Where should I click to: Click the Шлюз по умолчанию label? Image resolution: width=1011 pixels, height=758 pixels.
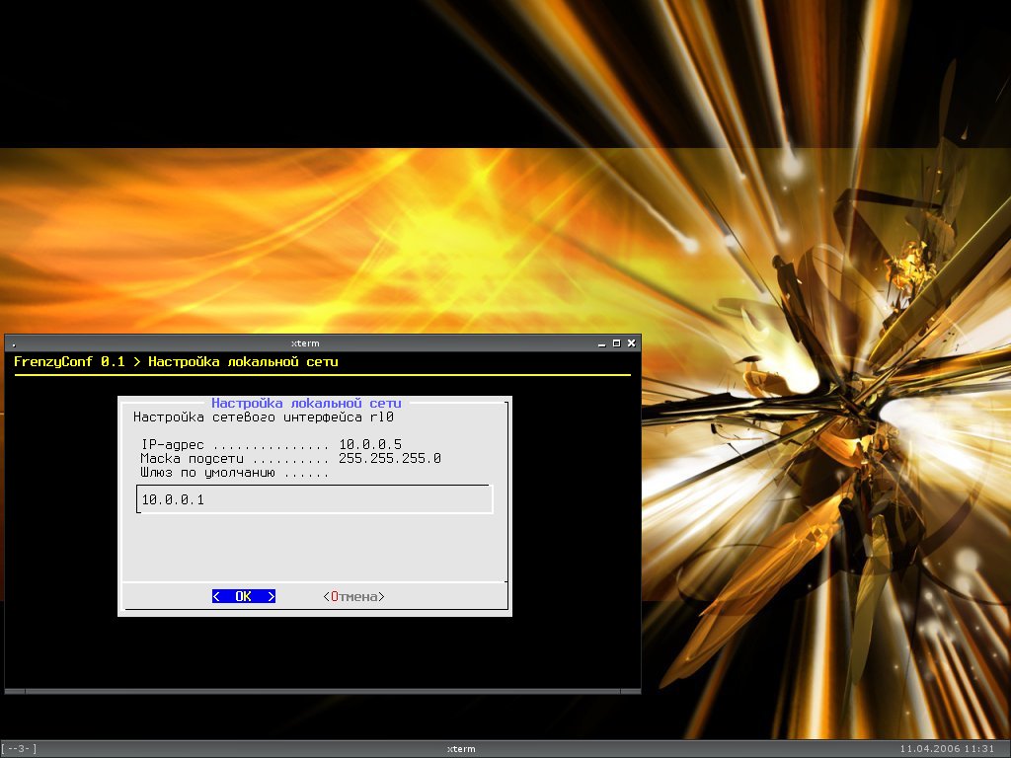click(207, 473)
